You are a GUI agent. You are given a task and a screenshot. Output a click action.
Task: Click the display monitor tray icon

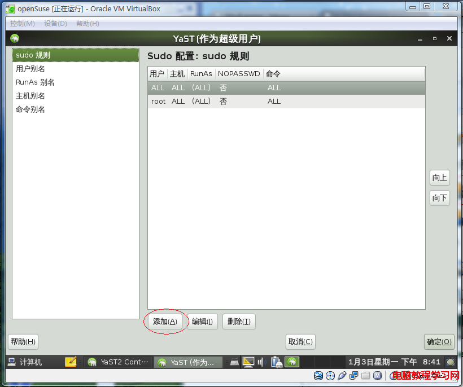point(248,362)
